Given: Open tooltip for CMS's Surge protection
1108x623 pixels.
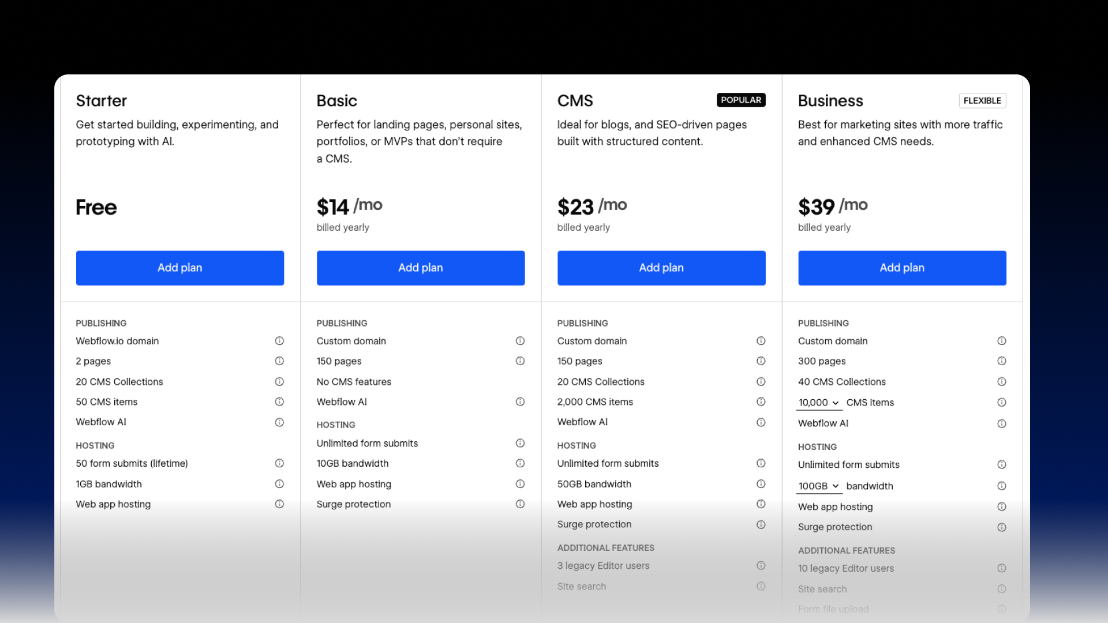Looking at the screenshot, I should click(x=761, y=524).
